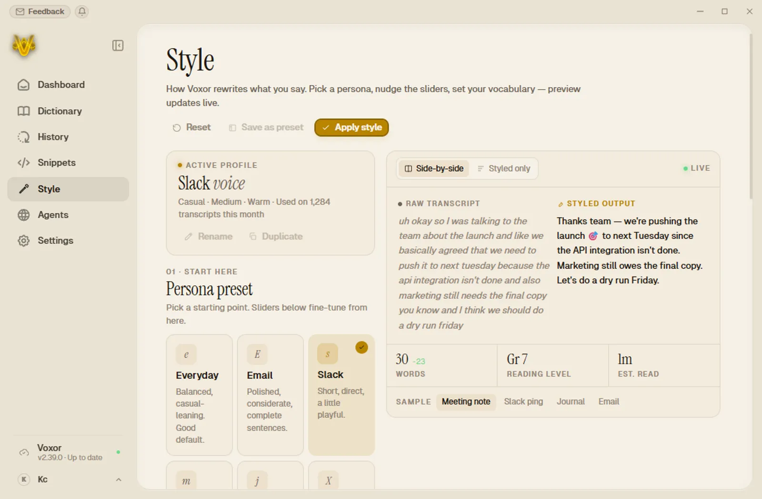
Task: Select the 'm' persona card
Action: pos(200,475)
